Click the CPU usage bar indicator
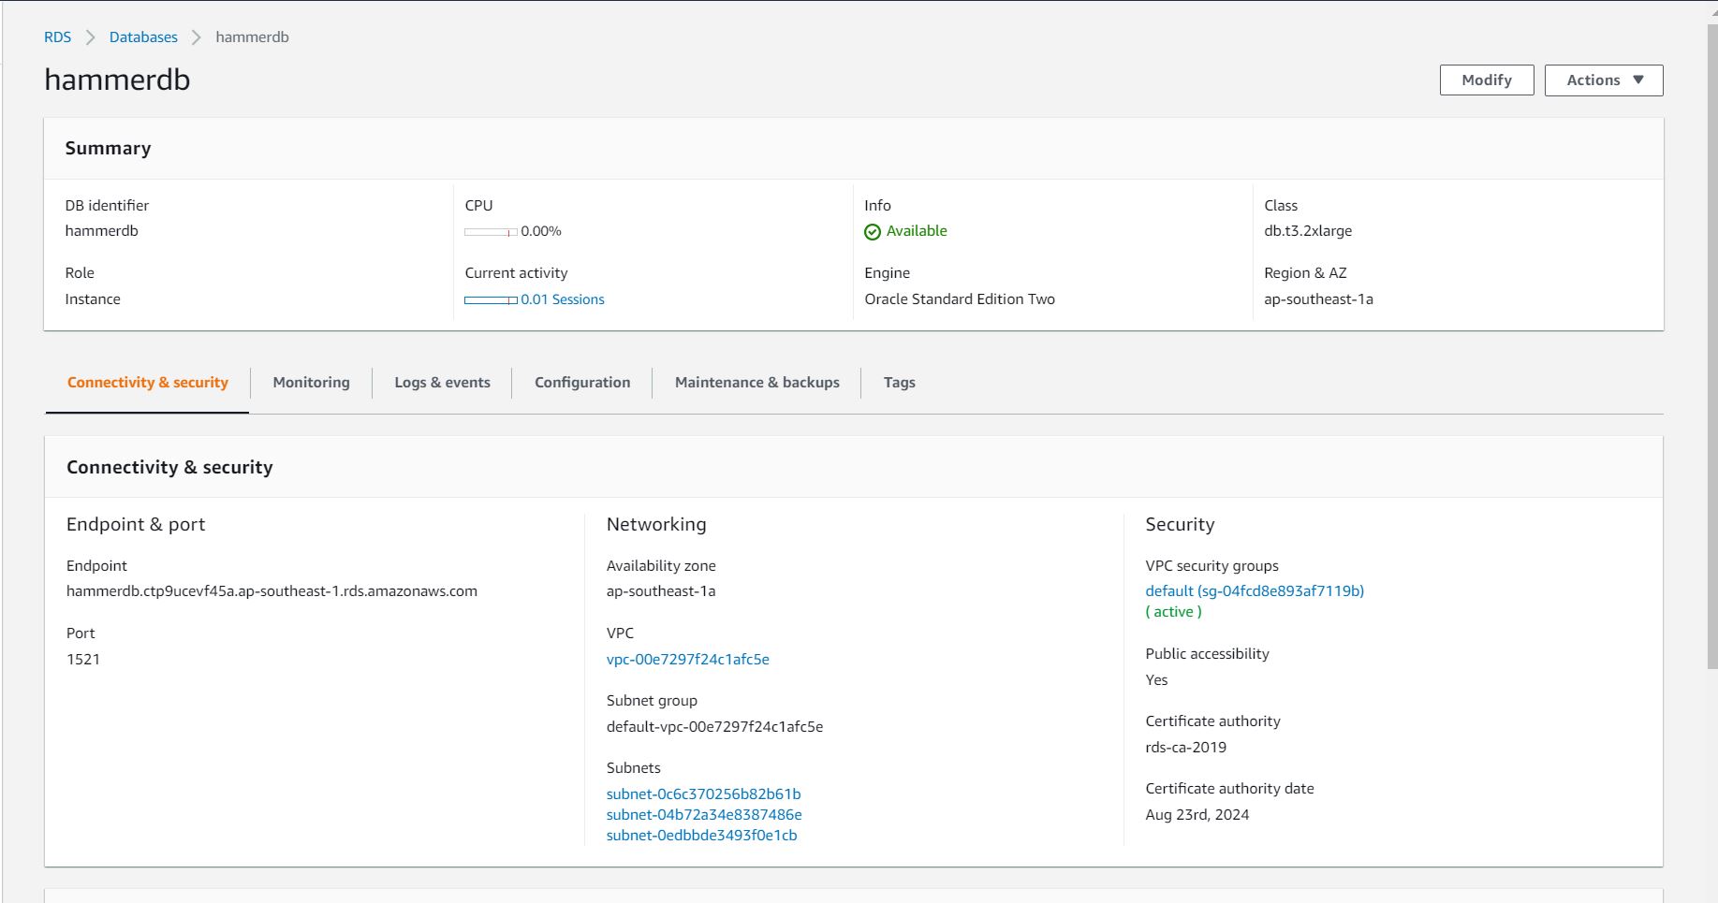Screen dimensions: 1718x903 pyautogui.click(x=491, y=232)
